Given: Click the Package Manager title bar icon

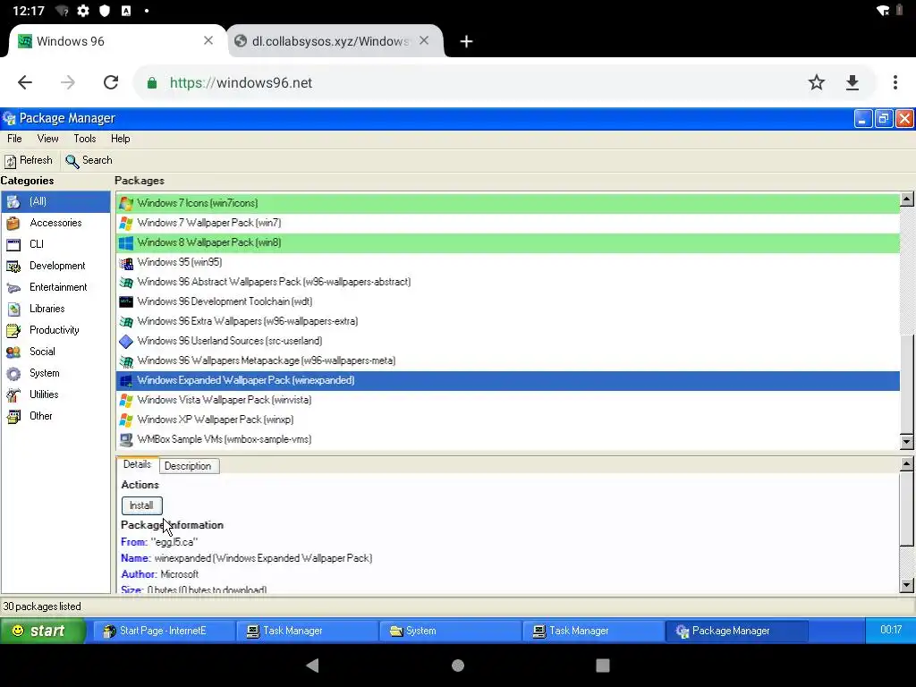Looking at the screenshot, I should (9, 119).
